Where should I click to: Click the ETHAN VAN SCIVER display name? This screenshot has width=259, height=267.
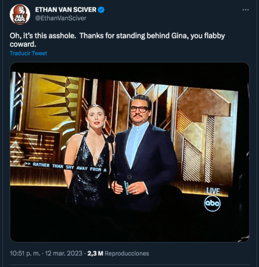[66, 10]
